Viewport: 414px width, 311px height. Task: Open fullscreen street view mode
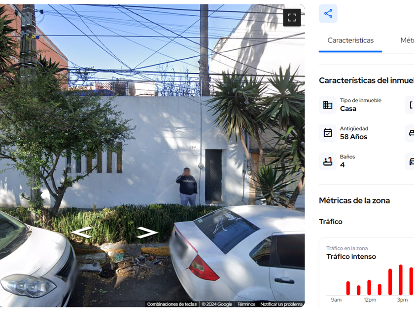292,18
